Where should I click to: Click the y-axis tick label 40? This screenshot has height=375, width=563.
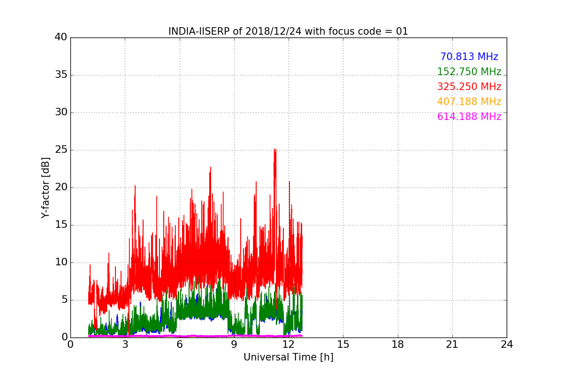pyautogui.click(x=61, y=37)
